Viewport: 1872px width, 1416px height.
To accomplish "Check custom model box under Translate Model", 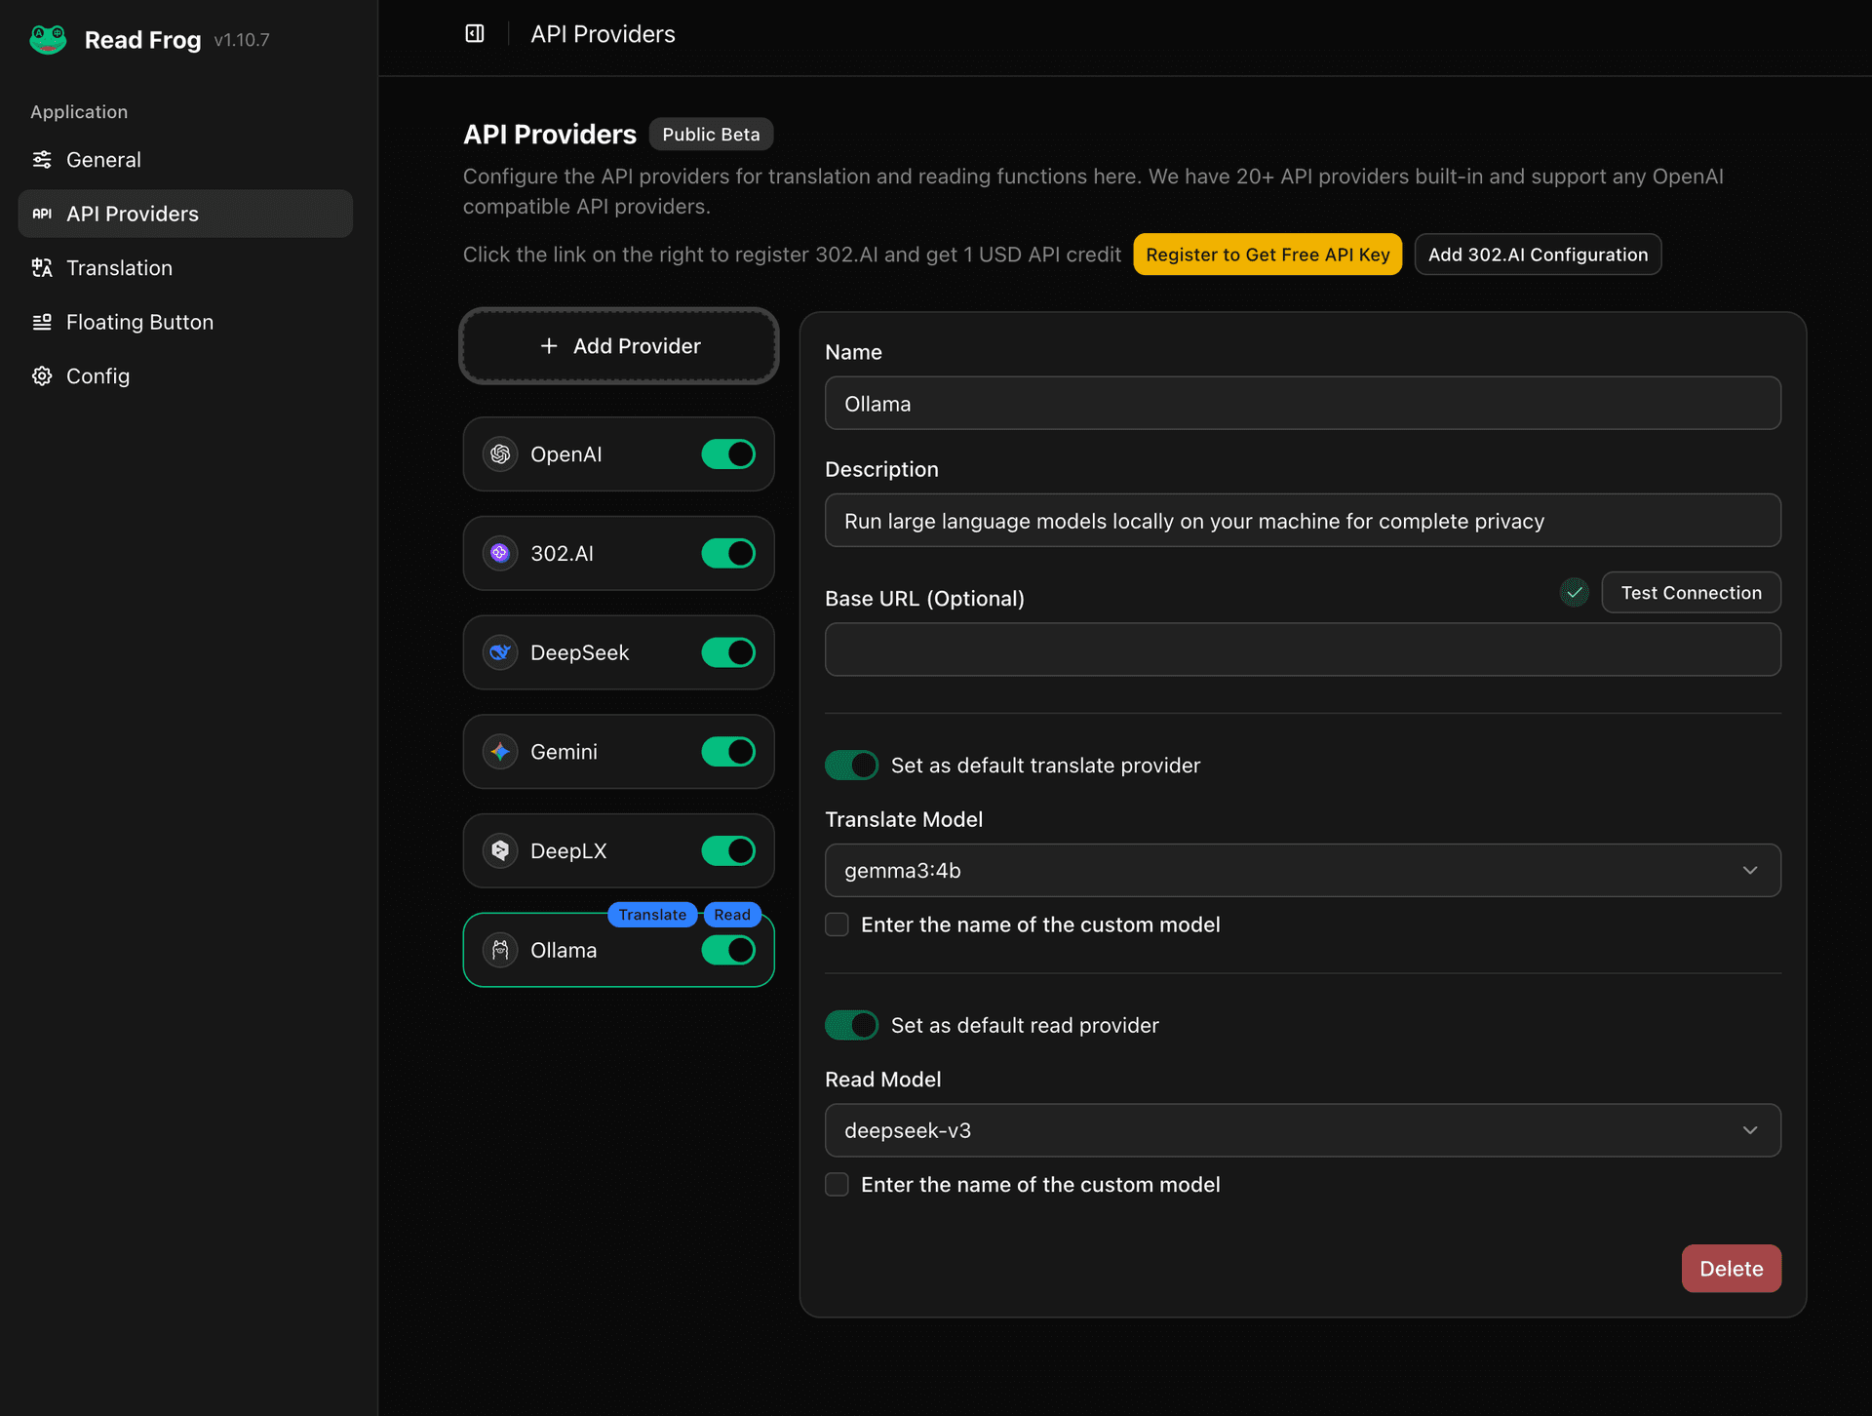I will tap(837, 924).
